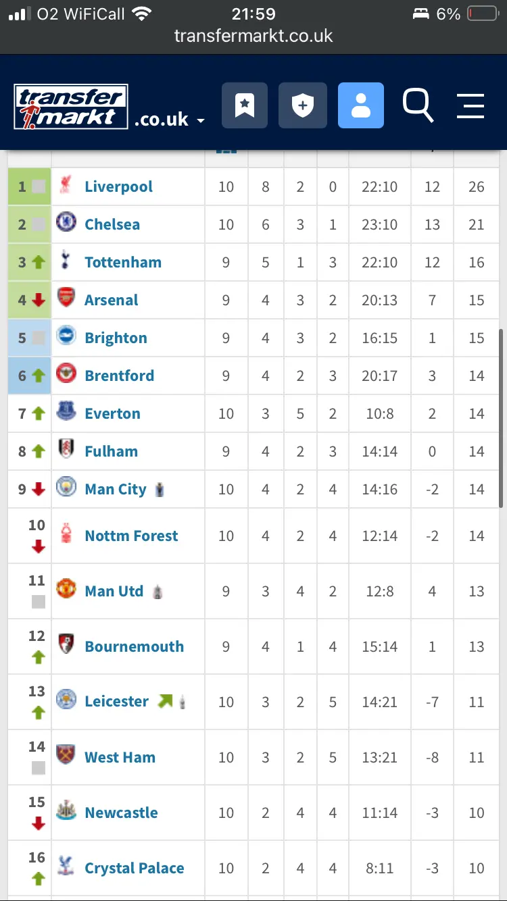Screen dimensions: 507x901
Task: Click the page vertical scrollbar
Action: coord(500,419)
